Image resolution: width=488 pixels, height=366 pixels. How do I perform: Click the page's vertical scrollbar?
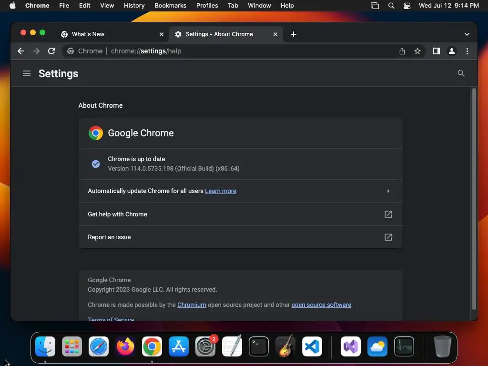474,199
